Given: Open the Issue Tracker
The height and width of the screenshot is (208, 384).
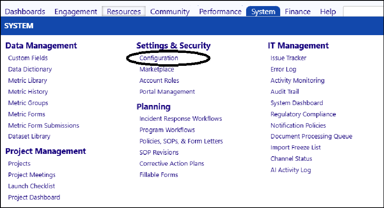Looking at the screenshot, I should coord(288,58).
